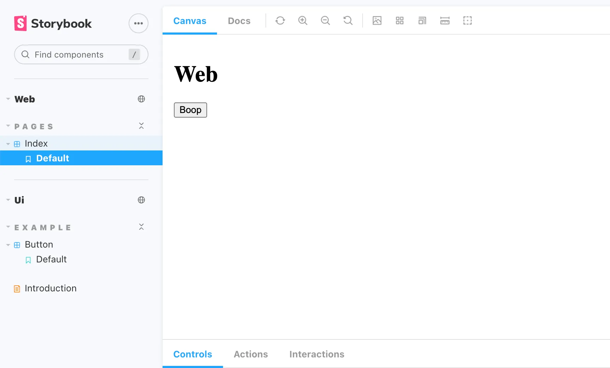Enable the measure ruler tool
Viewport: 610px width, 368px height.
445,20
